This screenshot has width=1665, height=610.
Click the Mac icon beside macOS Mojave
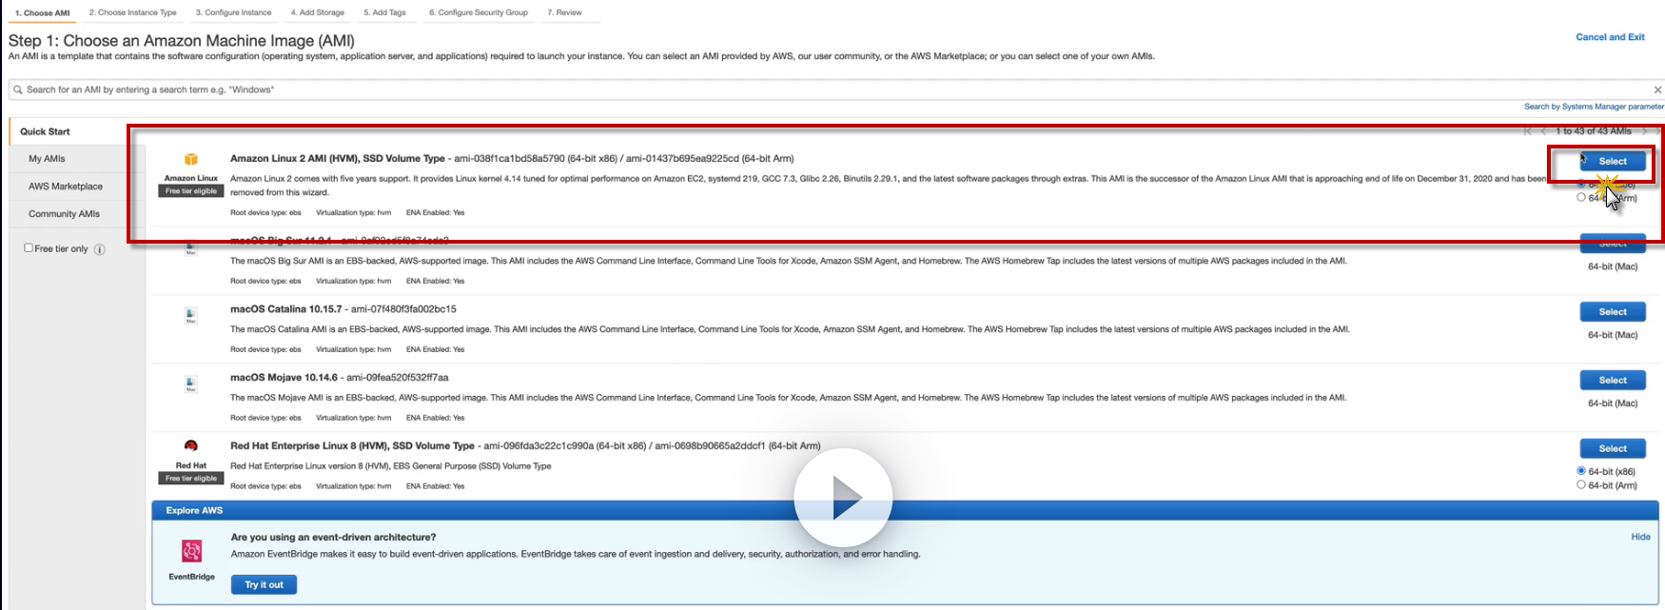point(190,384)
